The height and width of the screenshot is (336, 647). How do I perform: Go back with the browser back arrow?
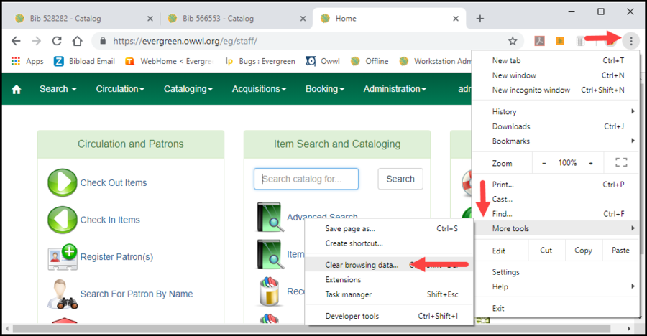coord(16,41)
